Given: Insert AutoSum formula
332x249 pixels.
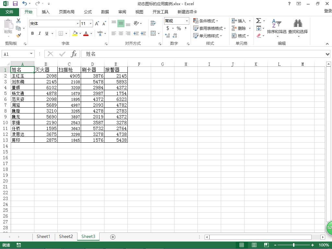Looking at the screenshot, I should point(258,21).
